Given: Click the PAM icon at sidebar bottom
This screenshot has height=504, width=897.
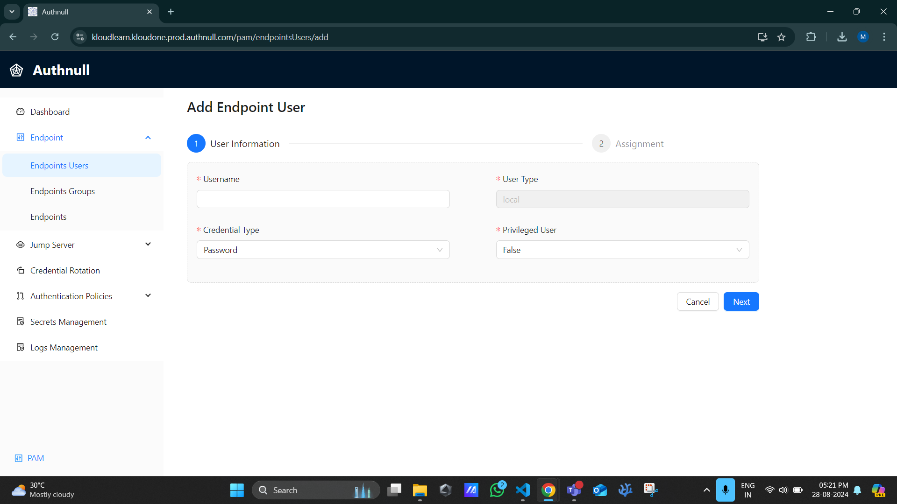Looking at the screenshot, I should click(x=18, y=458).
